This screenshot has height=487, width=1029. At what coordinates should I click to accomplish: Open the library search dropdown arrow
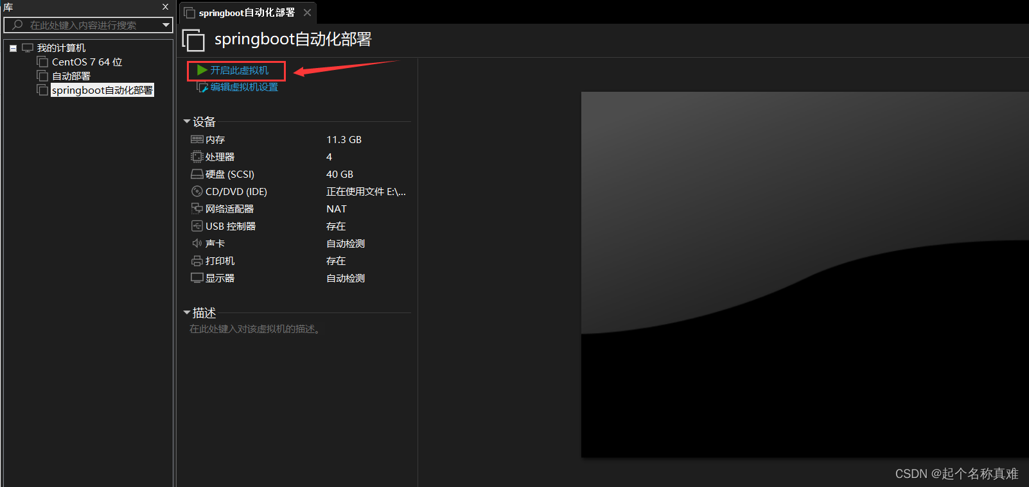click(166, 25)
